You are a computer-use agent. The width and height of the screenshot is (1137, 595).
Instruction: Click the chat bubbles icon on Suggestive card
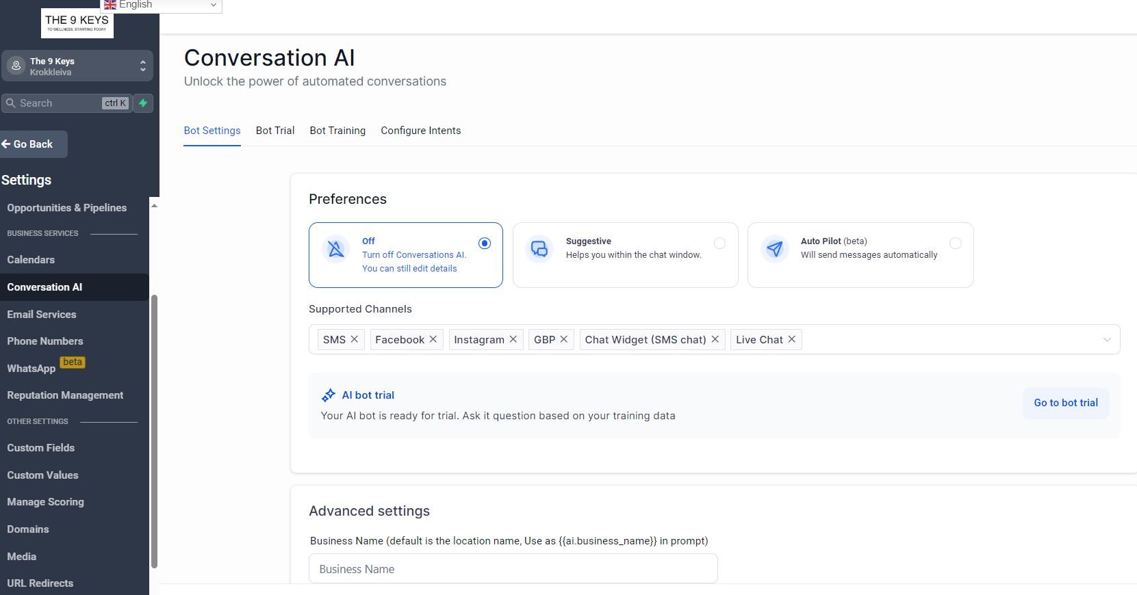tap(539, 249)
